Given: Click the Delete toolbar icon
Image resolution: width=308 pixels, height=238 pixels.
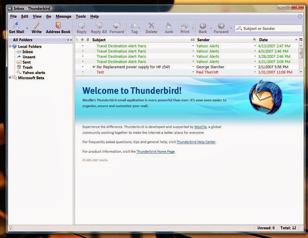Looking at the screenshot, I should [x=151, y=28].
